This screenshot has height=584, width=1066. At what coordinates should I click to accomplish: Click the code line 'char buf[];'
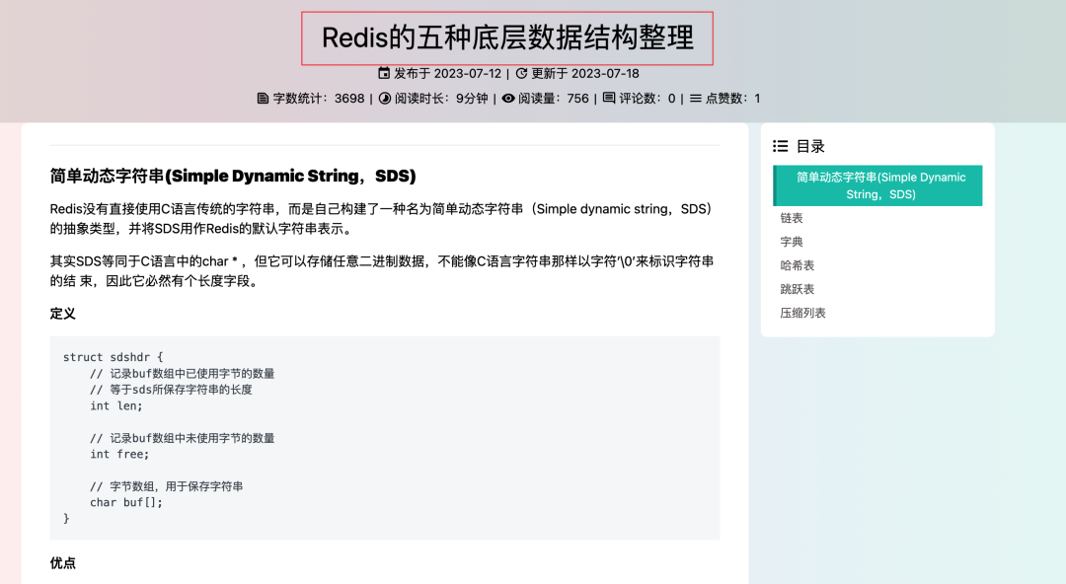126,502
